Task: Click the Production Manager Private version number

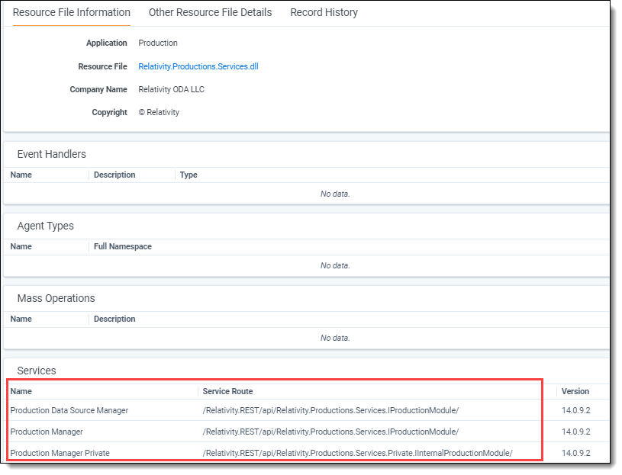Action: [576, 453]
